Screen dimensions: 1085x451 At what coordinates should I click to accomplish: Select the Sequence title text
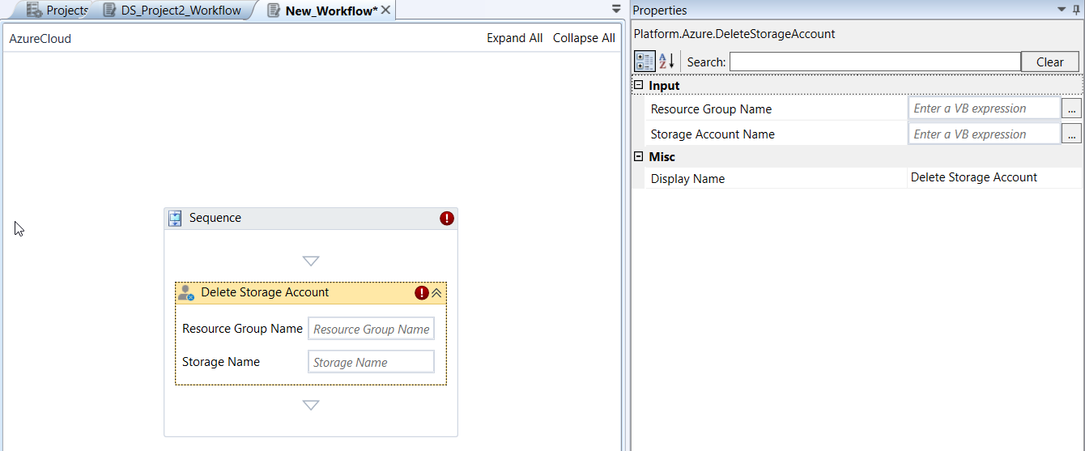pyautogui.click(x=215, y=218)
